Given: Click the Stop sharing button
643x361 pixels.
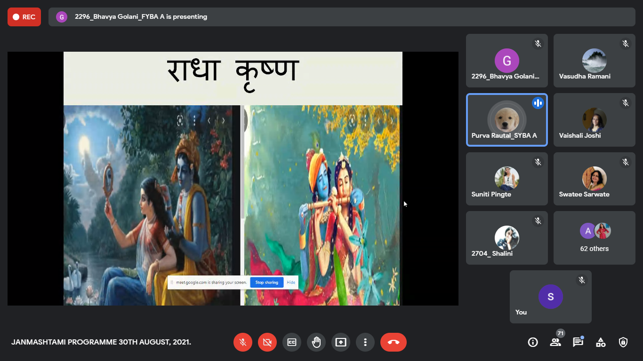Looking at the screenshot, I should coord(267,283).
